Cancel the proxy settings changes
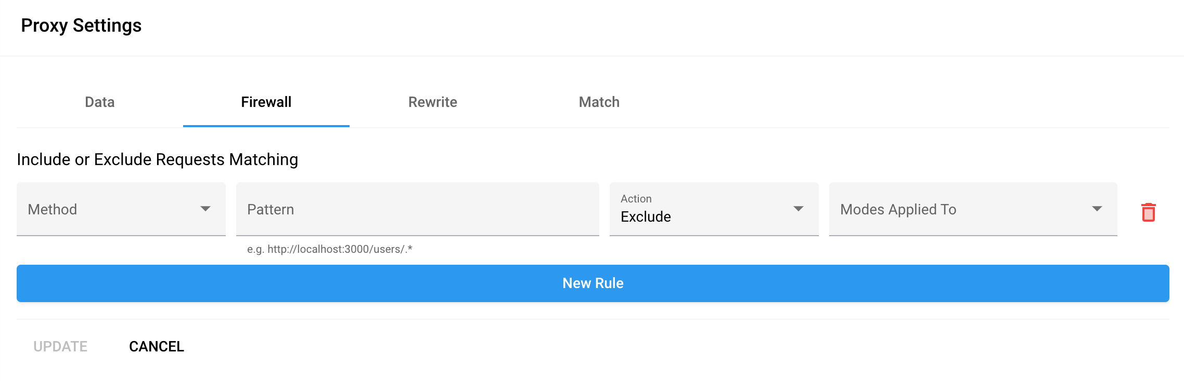 tap(157, 347)
